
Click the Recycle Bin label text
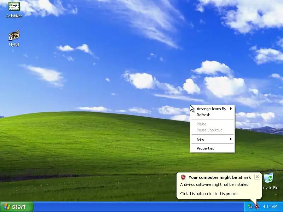(x=270, y=188)
